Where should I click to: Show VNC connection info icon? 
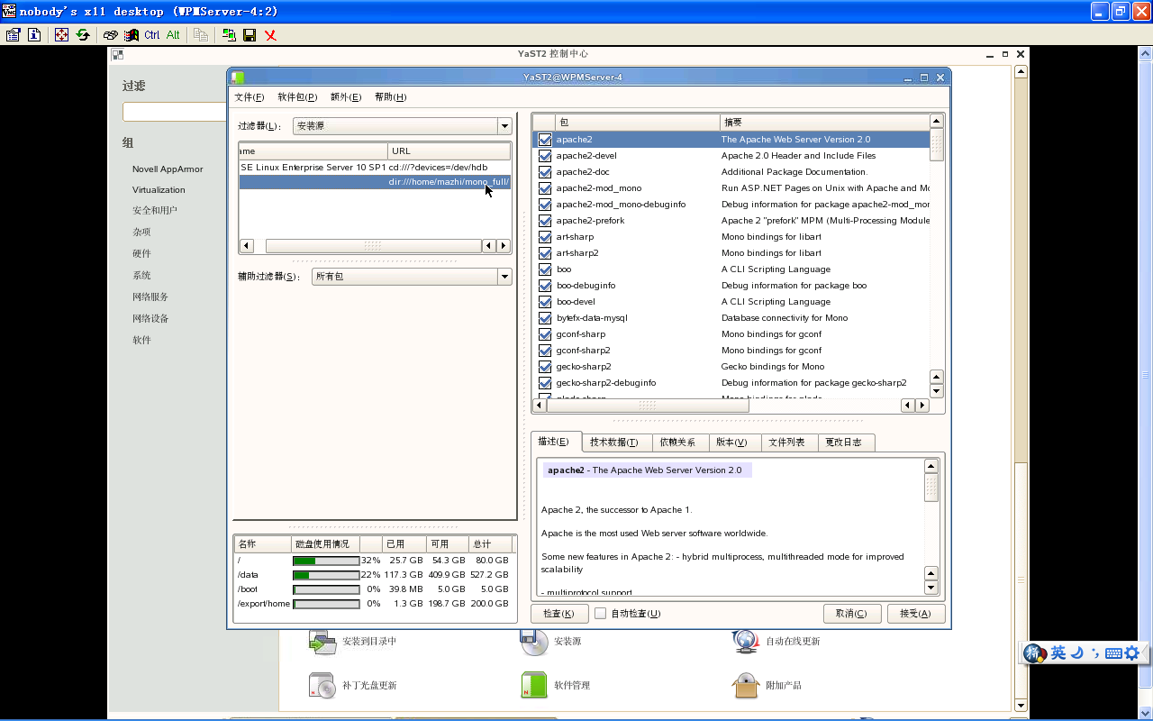pyautogui.click(x=34, y=35)
